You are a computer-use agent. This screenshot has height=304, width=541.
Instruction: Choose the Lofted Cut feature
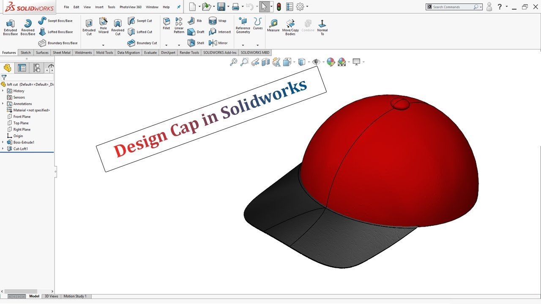pos(140,32)
